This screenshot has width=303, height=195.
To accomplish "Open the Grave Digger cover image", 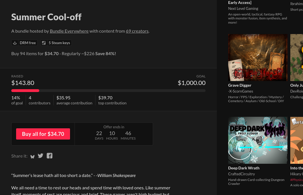I will tap(258, 57).
